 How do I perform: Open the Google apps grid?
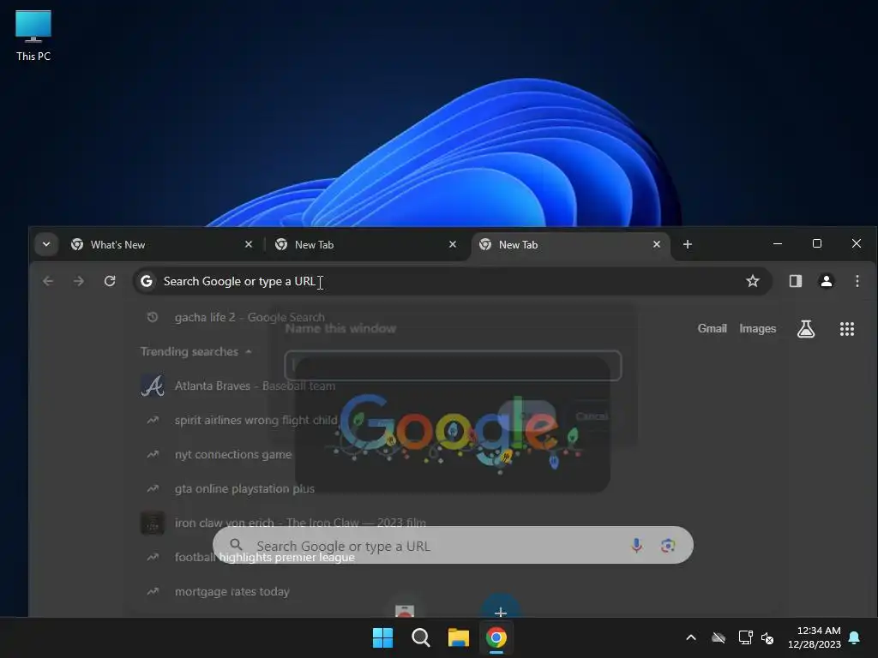[x=846, y=329]
